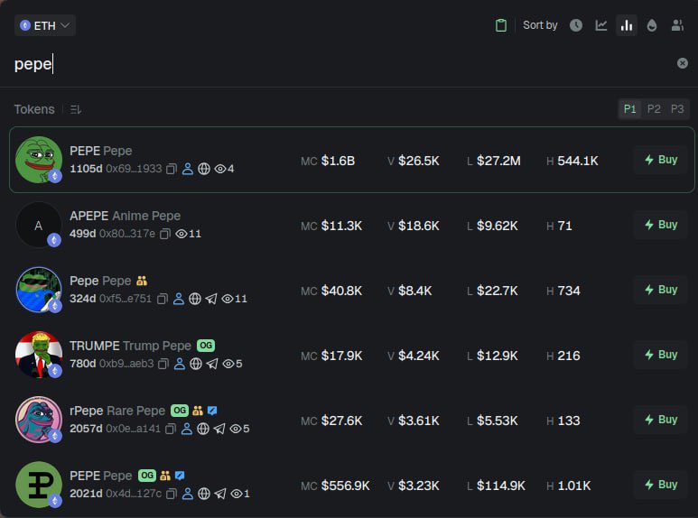
Task: Buy rPepe Rare Pepe token
Action: pyautogui.click(x=661, y=420)
